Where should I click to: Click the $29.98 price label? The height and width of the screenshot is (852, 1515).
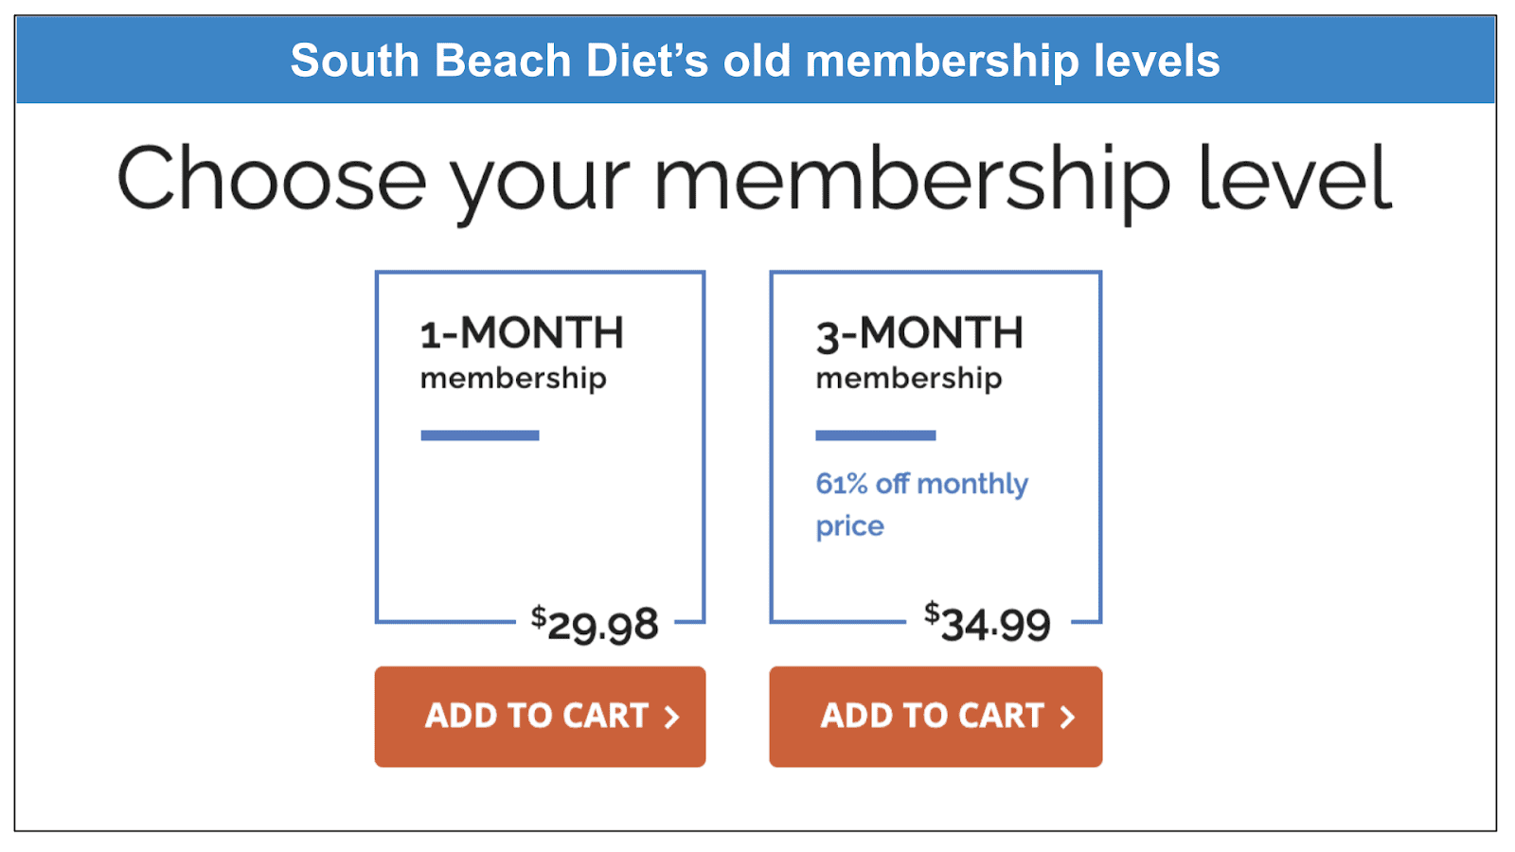(594, 624)
